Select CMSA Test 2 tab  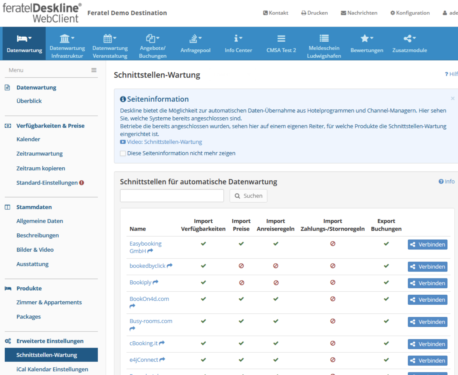[281, 43]
